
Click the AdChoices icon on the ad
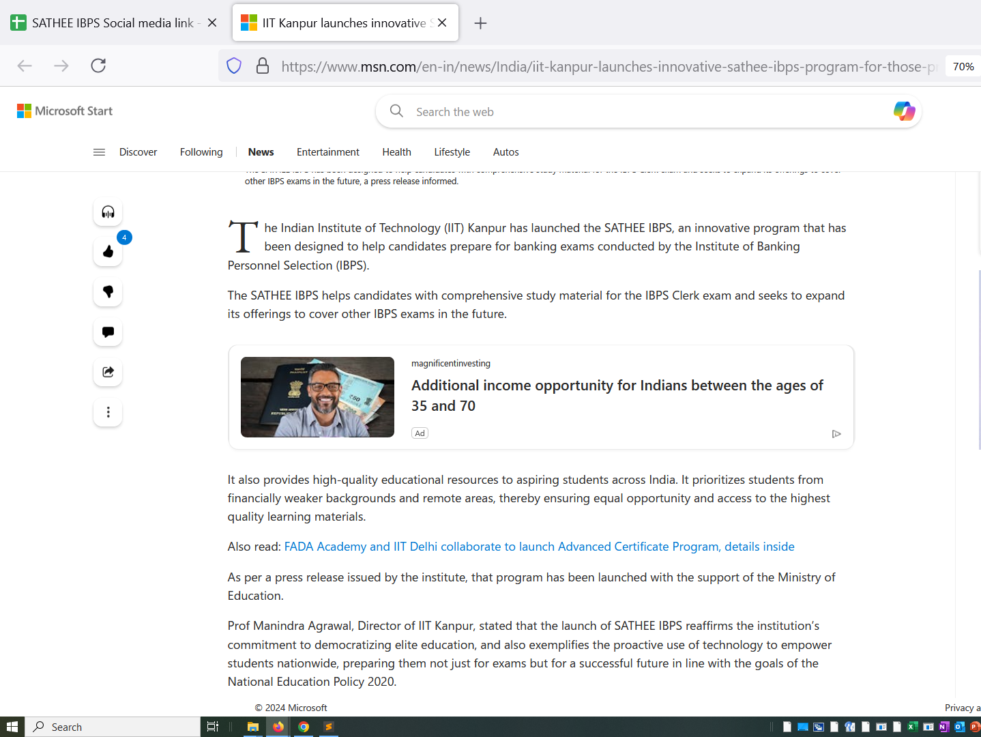[x=836, y=434]
